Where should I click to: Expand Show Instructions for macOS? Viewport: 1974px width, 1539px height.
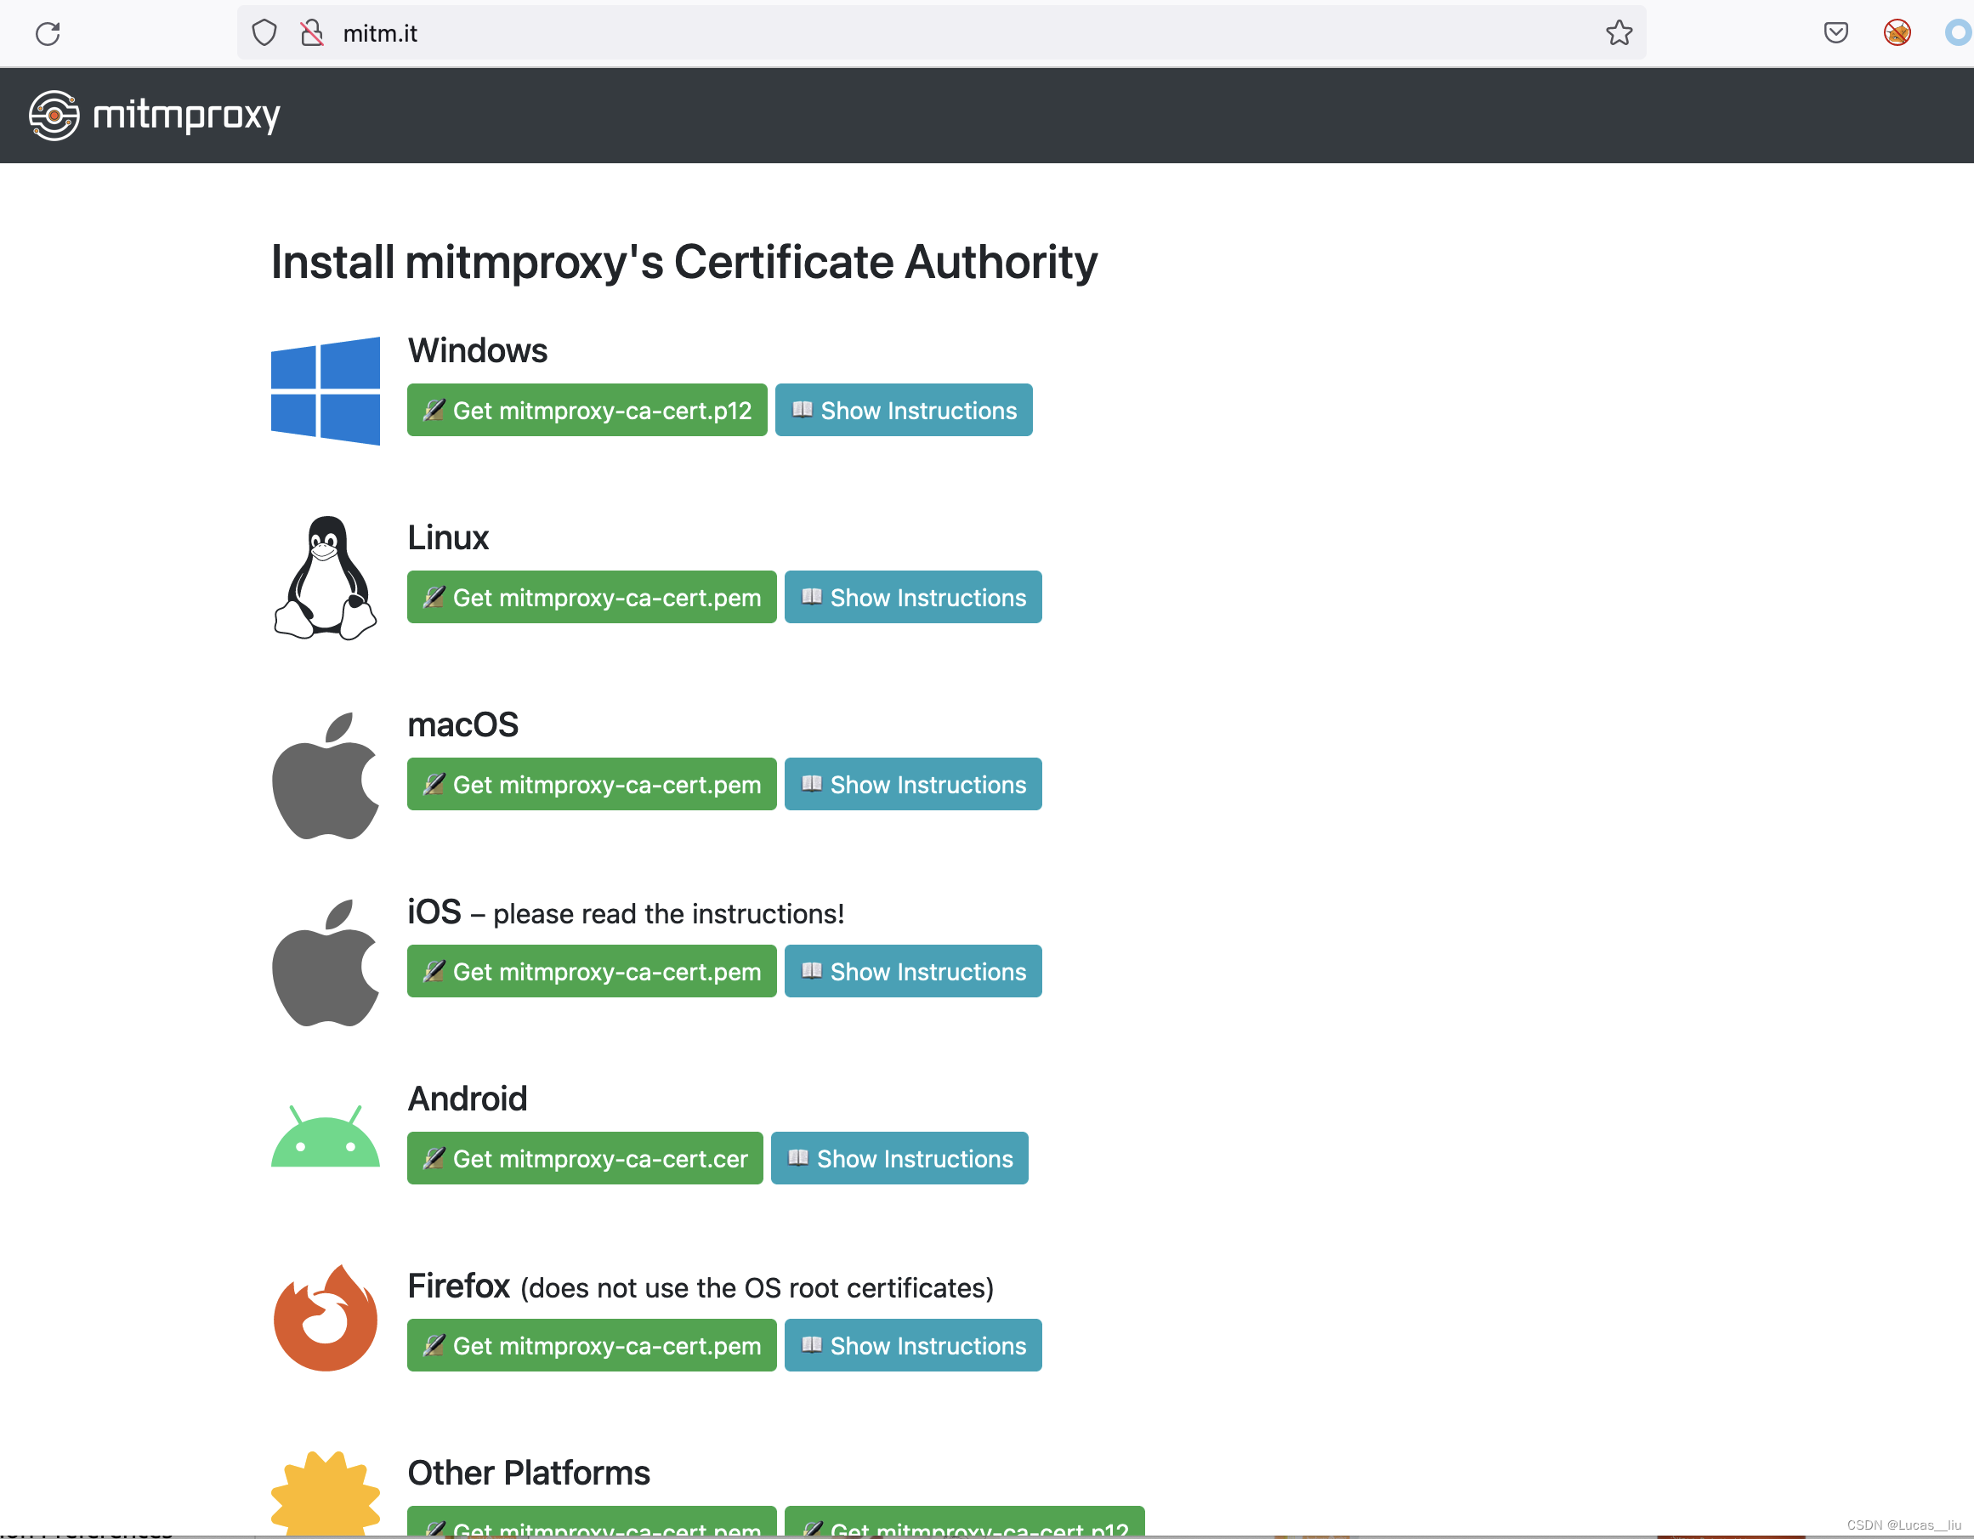(x=912, y=785)
